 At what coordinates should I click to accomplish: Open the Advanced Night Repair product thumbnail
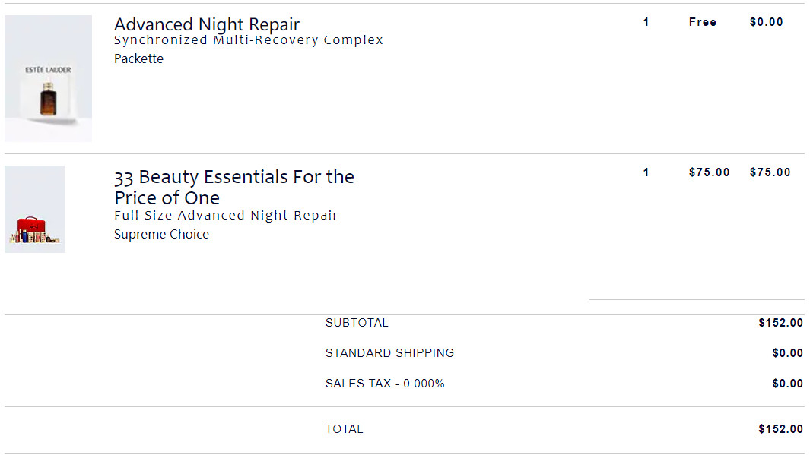48,78
